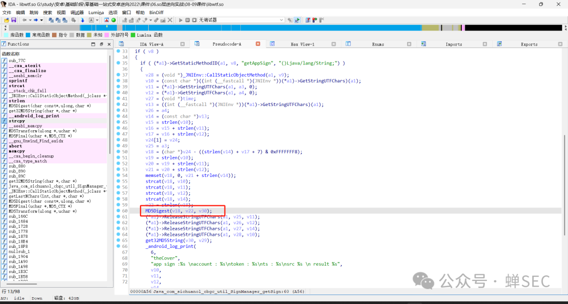This screenshot has width=568, height=304.
Task: Toggle breakpoint dot at line 60
Action: (x=118, y=211)
